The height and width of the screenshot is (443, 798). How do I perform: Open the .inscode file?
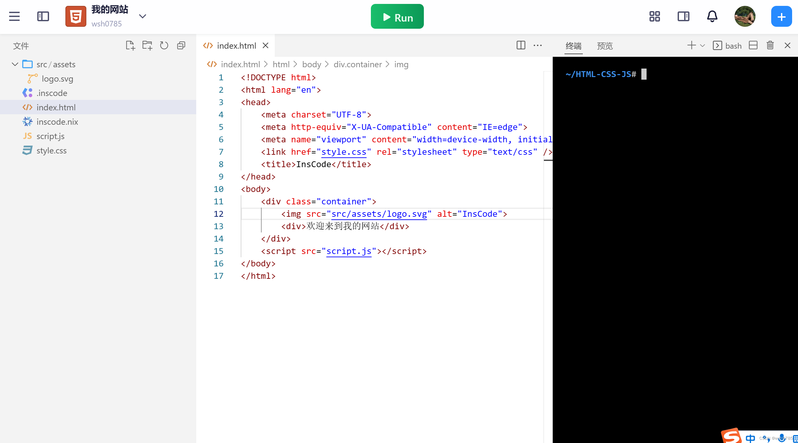coord(52,93)
